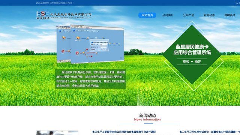Open the 公司产品 menu item

[188, 15]
